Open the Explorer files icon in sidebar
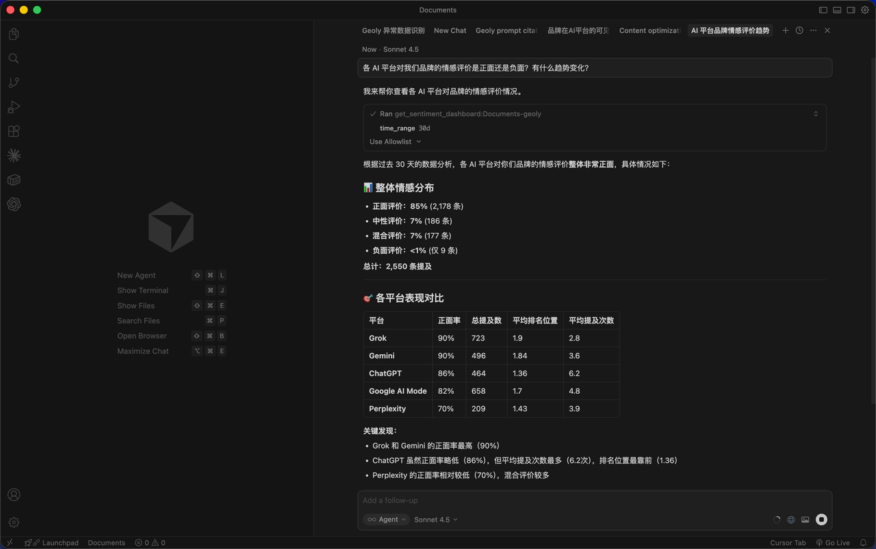876x549 pixels. [14, 34]
